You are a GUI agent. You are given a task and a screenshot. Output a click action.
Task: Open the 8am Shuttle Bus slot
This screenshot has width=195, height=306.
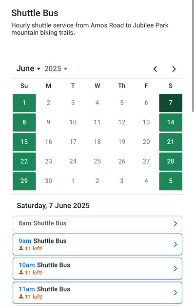(x=97, y=223)
